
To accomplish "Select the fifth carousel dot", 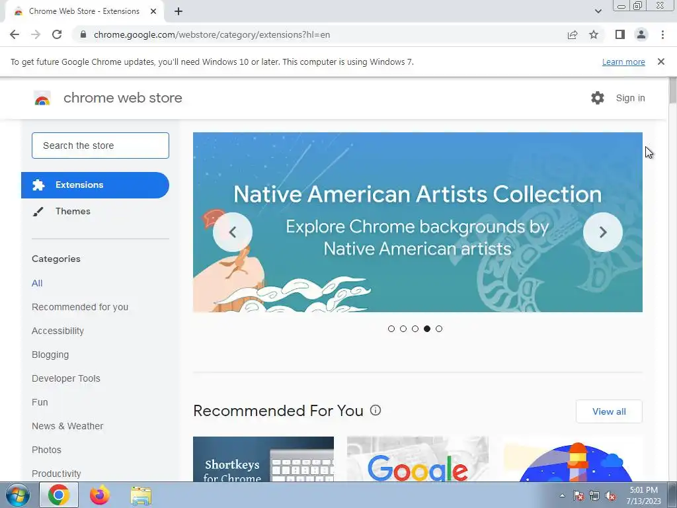I will [x=439, y=329].
